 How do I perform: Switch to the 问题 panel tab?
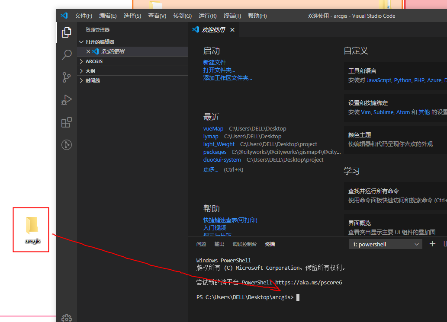click(201, 244)
